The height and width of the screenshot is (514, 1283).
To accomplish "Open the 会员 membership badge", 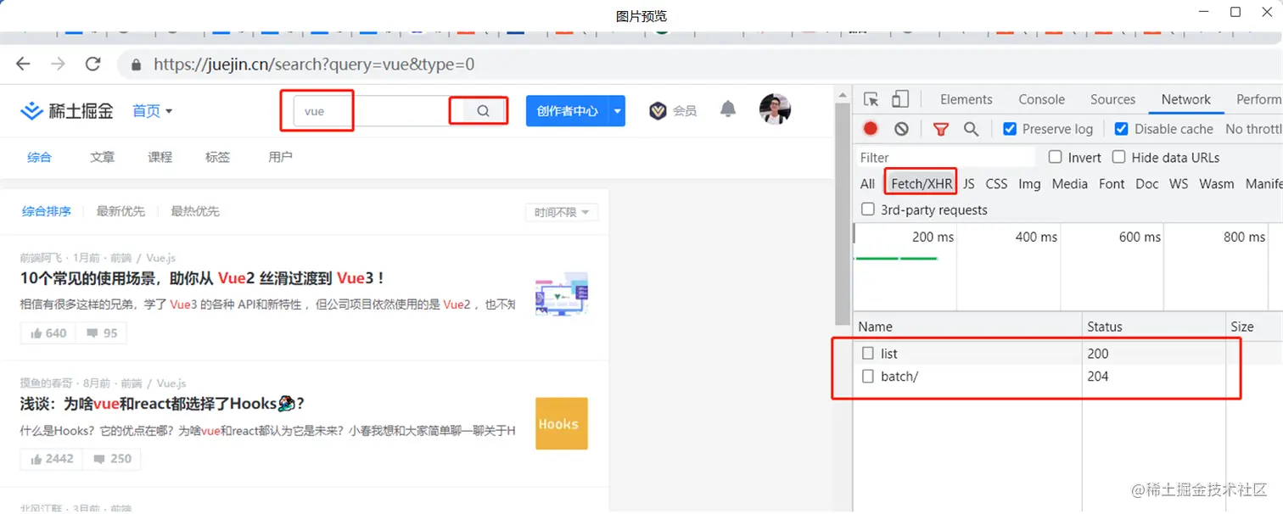I will click(673, 110).
